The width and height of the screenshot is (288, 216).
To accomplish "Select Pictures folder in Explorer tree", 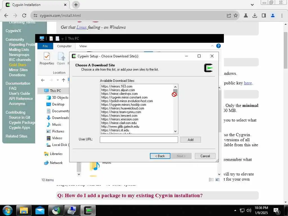I will pos(55,131).
